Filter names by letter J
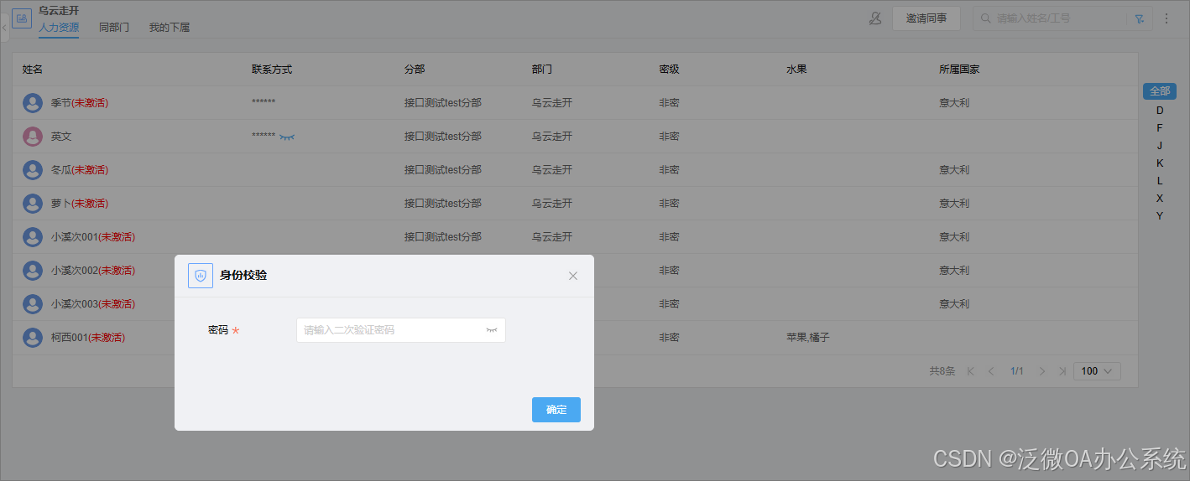 pos(1160,145)
